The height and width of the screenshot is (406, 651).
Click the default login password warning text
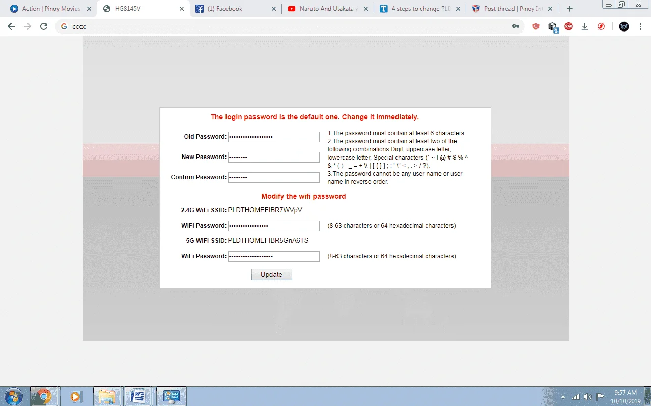(315, 117)
